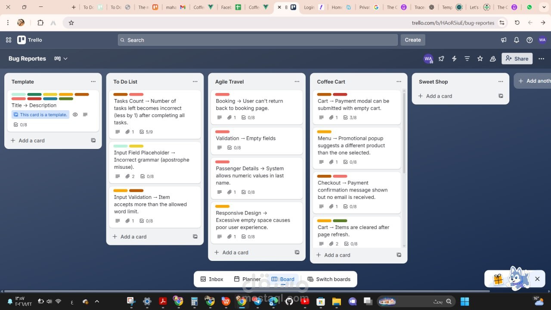This screenshot has width=551, height=310.
Task: Open the To Do List actions menu
Action: [x=195, y=81]
